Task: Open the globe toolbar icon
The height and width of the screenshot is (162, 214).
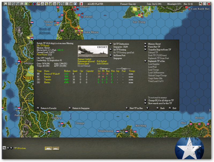Action: 59,4
